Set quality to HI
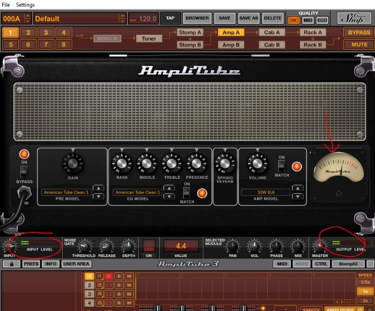 point(294,20)
